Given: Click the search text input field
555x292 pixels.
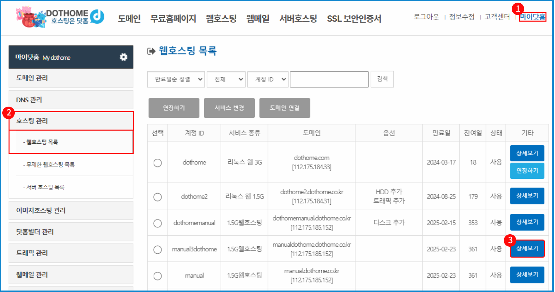Looking at the screenshot, I should click(x=329, y=79).
